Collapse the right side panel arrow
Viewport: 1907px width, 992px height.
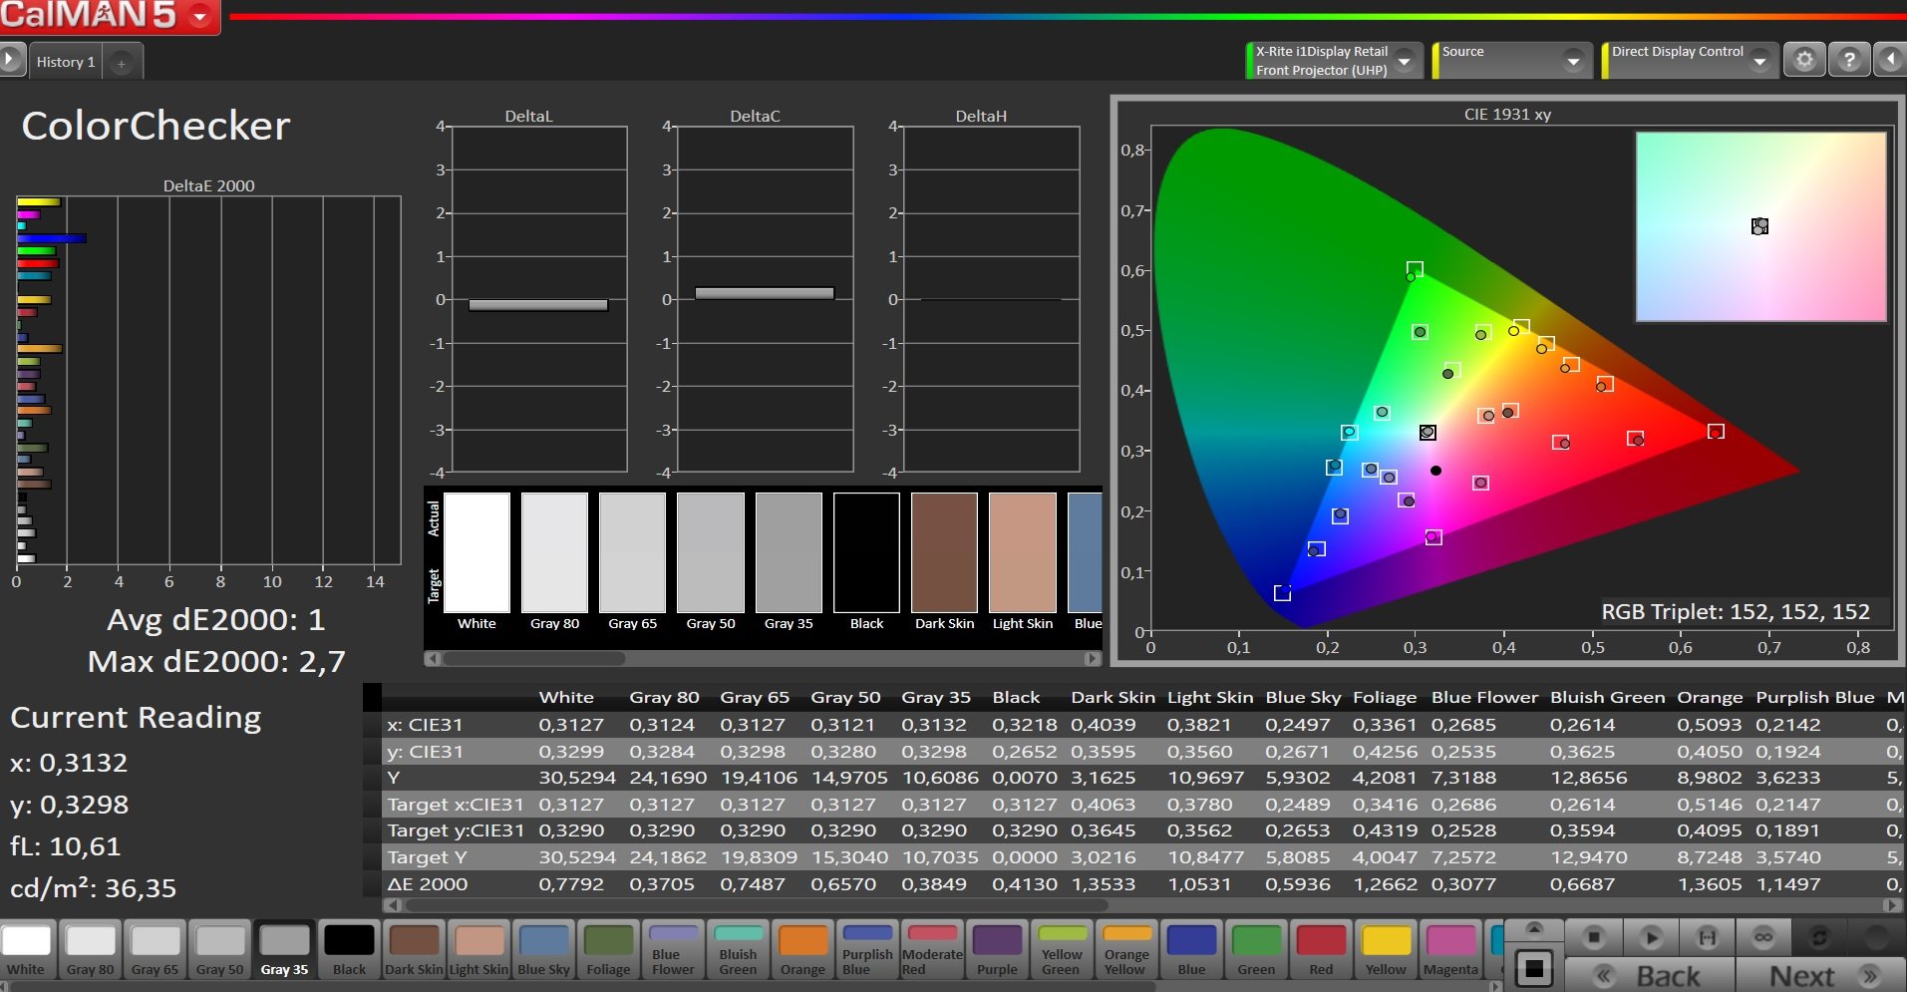(1890, 60)
